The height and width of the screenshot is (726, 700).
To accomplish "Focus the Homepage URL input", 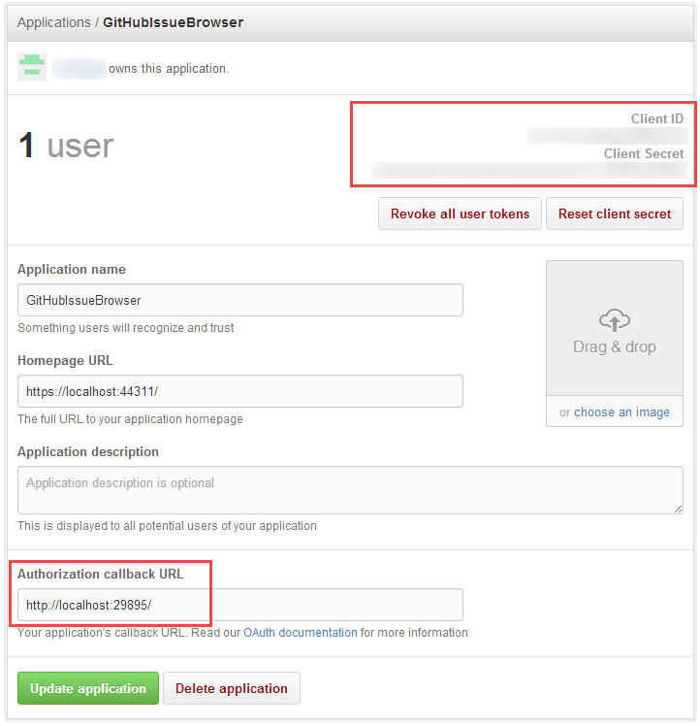I will click(240, 391).
